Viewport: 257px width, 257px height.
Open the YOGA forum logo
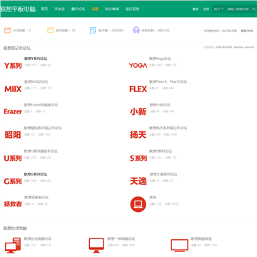[x=138, y=66]
